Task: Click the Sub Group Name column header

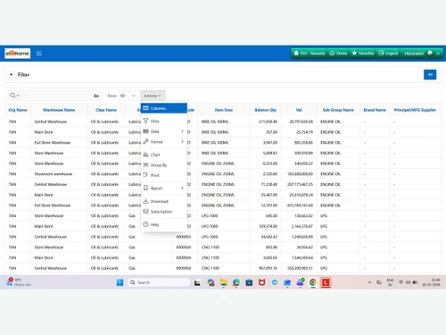Action: (x=338, y=110)
